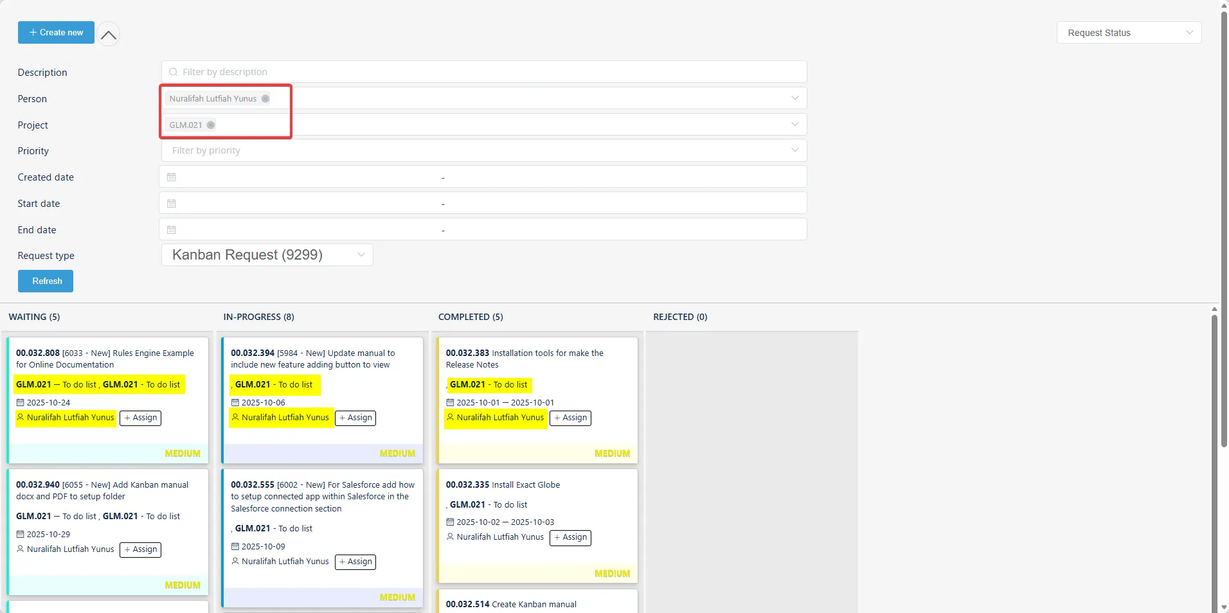Open the Filter by priority dropdown
The image size is (1229, 613).
click(x=794, y=150)
